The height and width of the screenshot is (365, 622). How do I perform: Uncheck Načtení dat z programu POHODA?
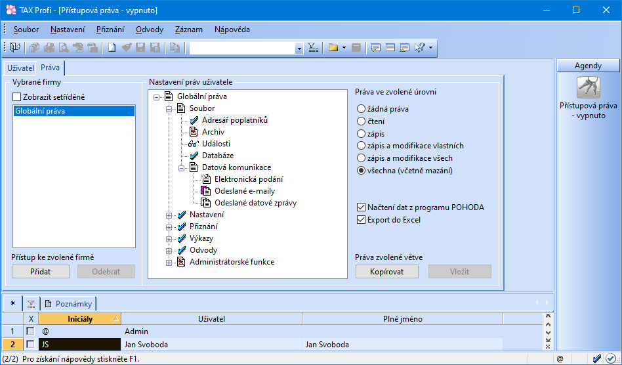[361, 207]
